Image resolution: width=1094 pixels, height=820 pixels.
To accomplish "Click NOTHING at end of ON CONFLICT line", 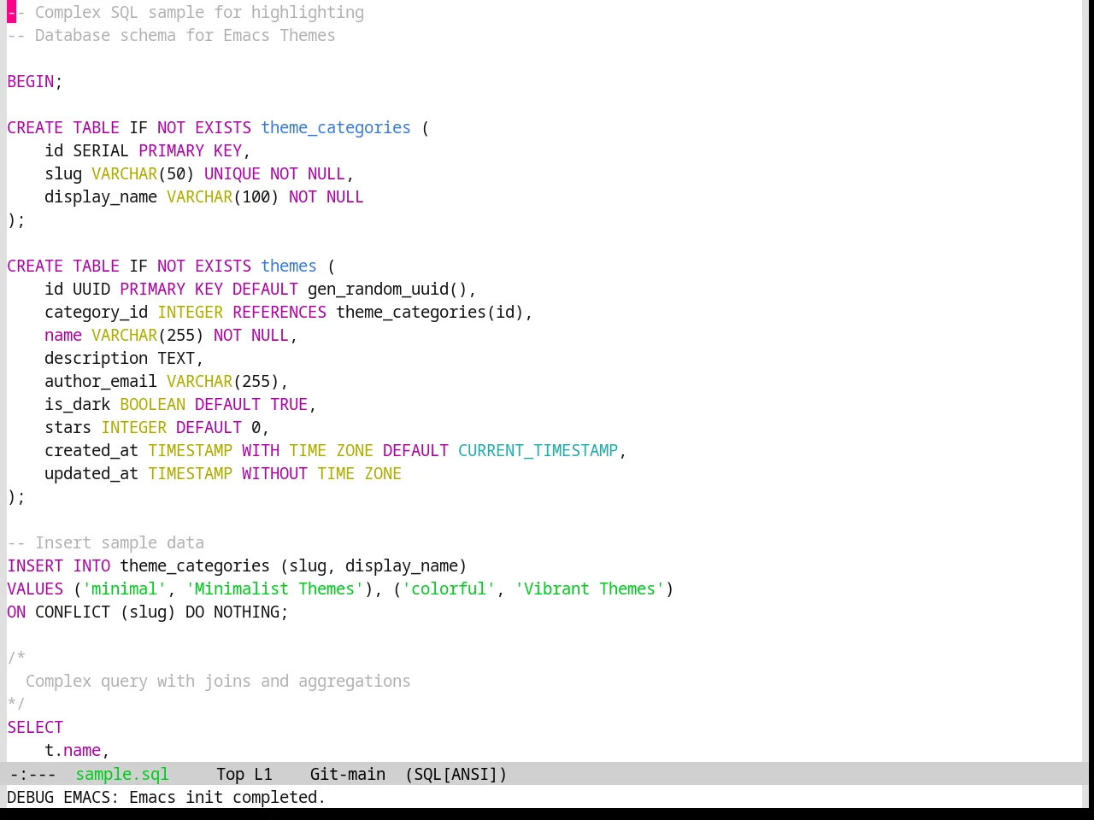I will 246,612.
